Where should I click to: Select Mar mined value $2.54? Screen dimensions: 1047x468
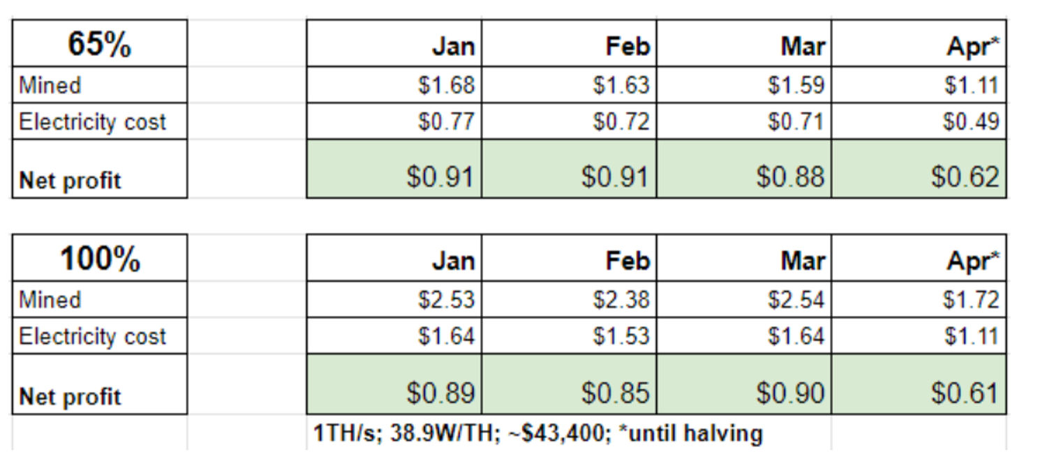coord(744,300)
